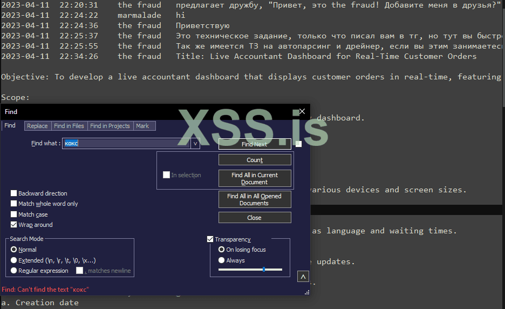Toggle the matches newline checkbox
505x309 pixels.
(79, 270)
